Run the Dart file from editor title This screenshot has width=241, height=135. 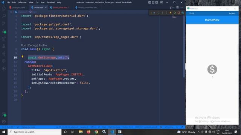click(x=171, y=7)
